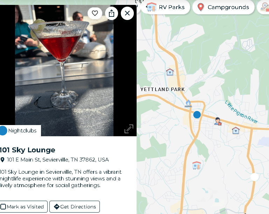This screenshot has height=214, width=269.
Task: Click the Get Directions button
Action: click(x=75, y=207)
